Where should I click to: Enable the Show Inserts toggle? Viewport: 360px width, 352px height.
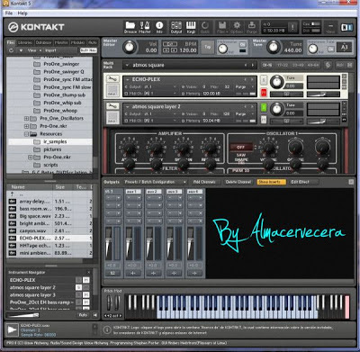pyautogui.click(x=271, y=182)
